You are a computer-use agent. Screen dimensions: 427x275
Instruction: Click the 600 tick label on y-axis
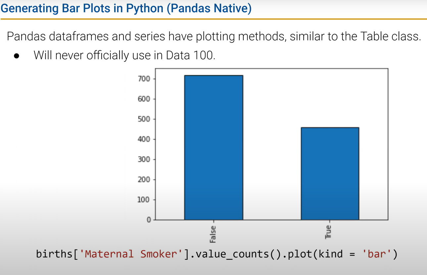(x=144, y=99)
